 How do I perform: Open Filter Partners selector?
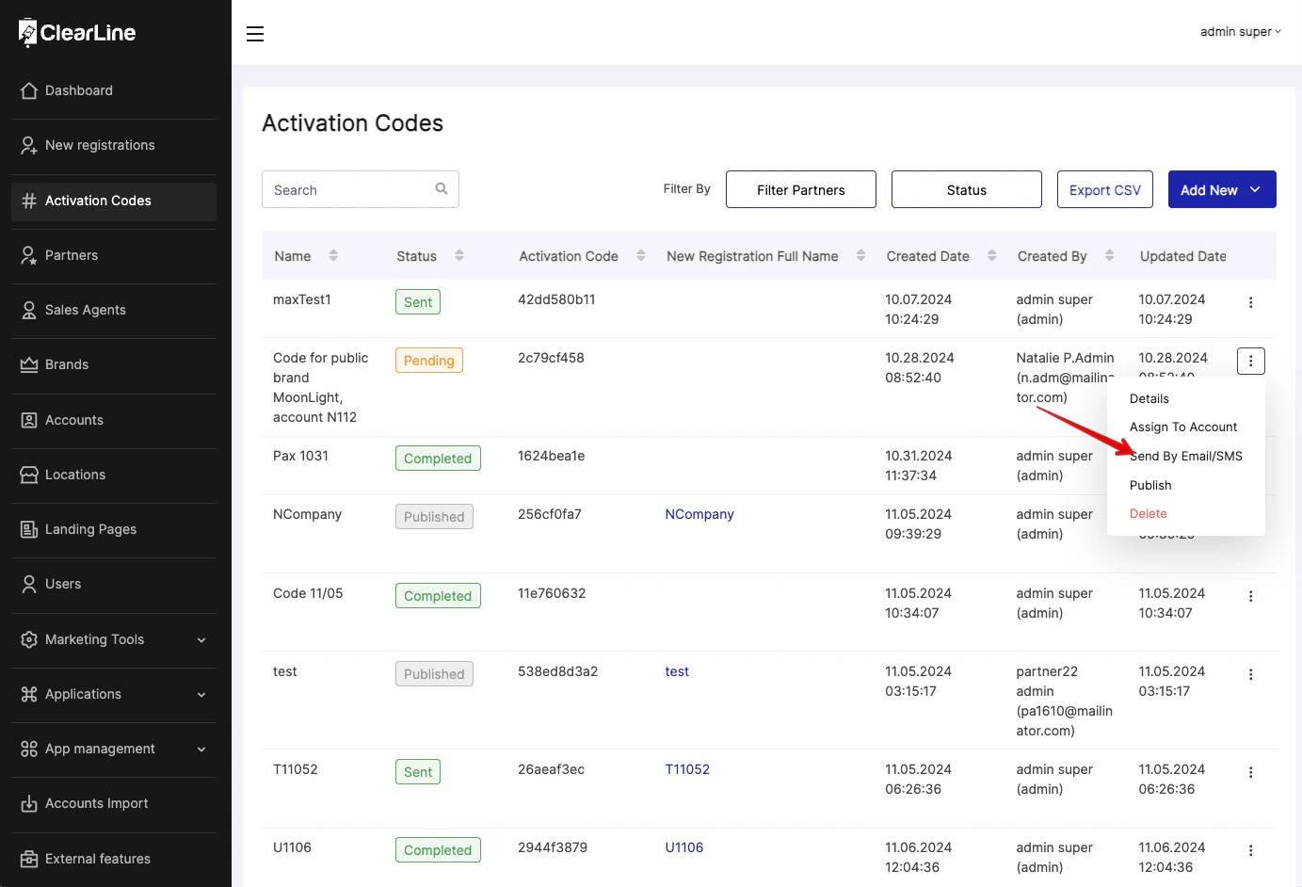pyautogui.click(x=801, y=189)
